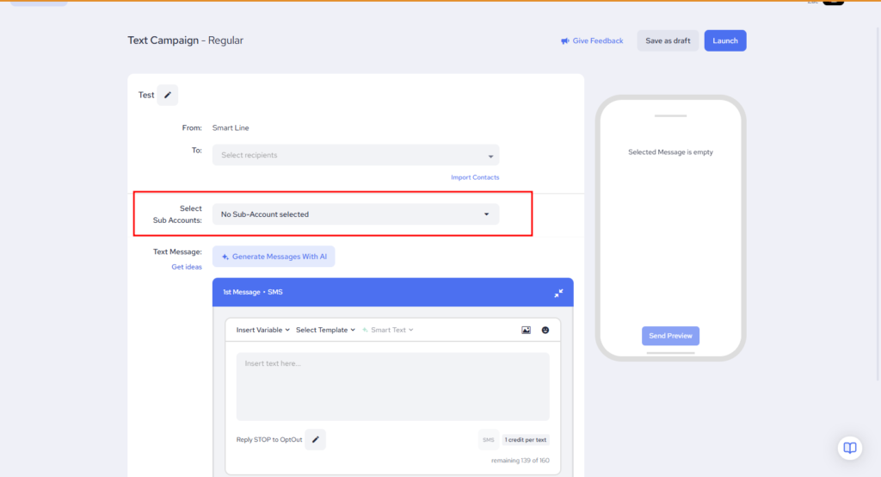Viewport: 881px width, 477px height.
Task: Launch the text campaign
Action: coord(725,40)
